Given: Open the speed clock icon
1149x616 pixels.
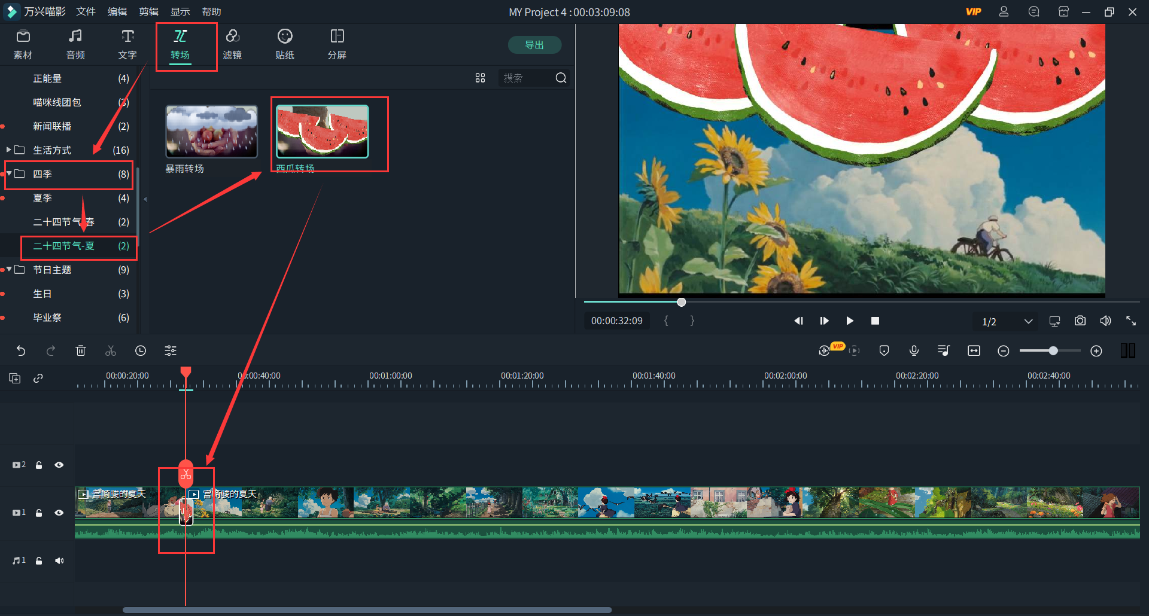Looking at the screenshot, I should point(141,351).
